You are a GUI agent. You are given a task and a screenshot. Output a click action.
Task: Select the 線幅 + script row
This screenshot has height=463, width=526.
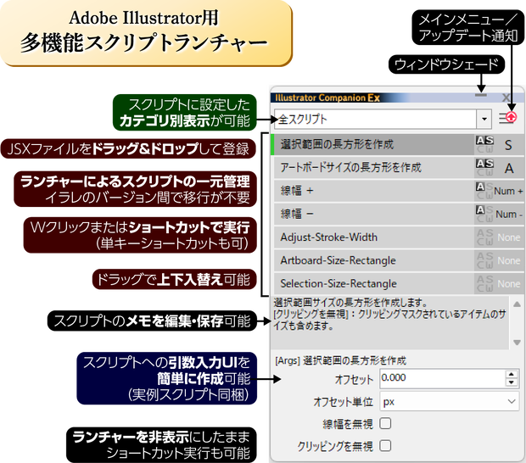pyautogui.click(x=373, y=191)
